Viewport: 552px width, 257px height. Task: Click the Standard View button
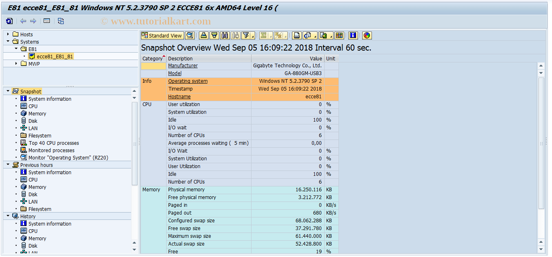tap(162, 35)
